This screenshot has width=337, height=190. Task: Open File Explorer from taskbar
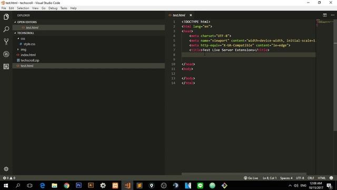[x=54, y=185]
